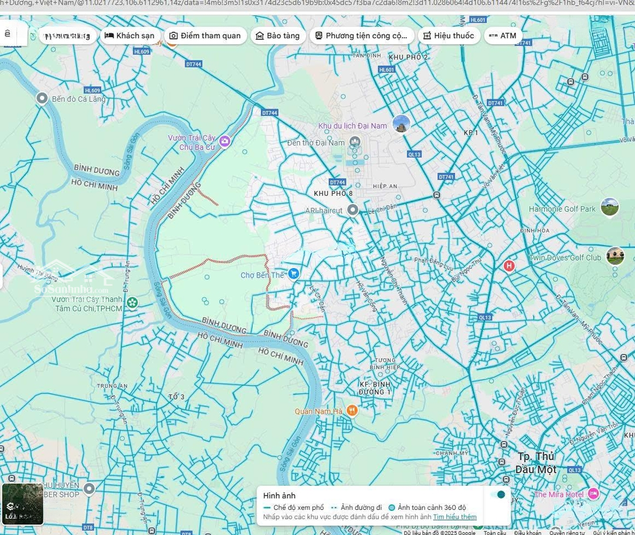Click the hospital H marker on the map
Viewport: 635px width, 535px height.
click(509, 266)
